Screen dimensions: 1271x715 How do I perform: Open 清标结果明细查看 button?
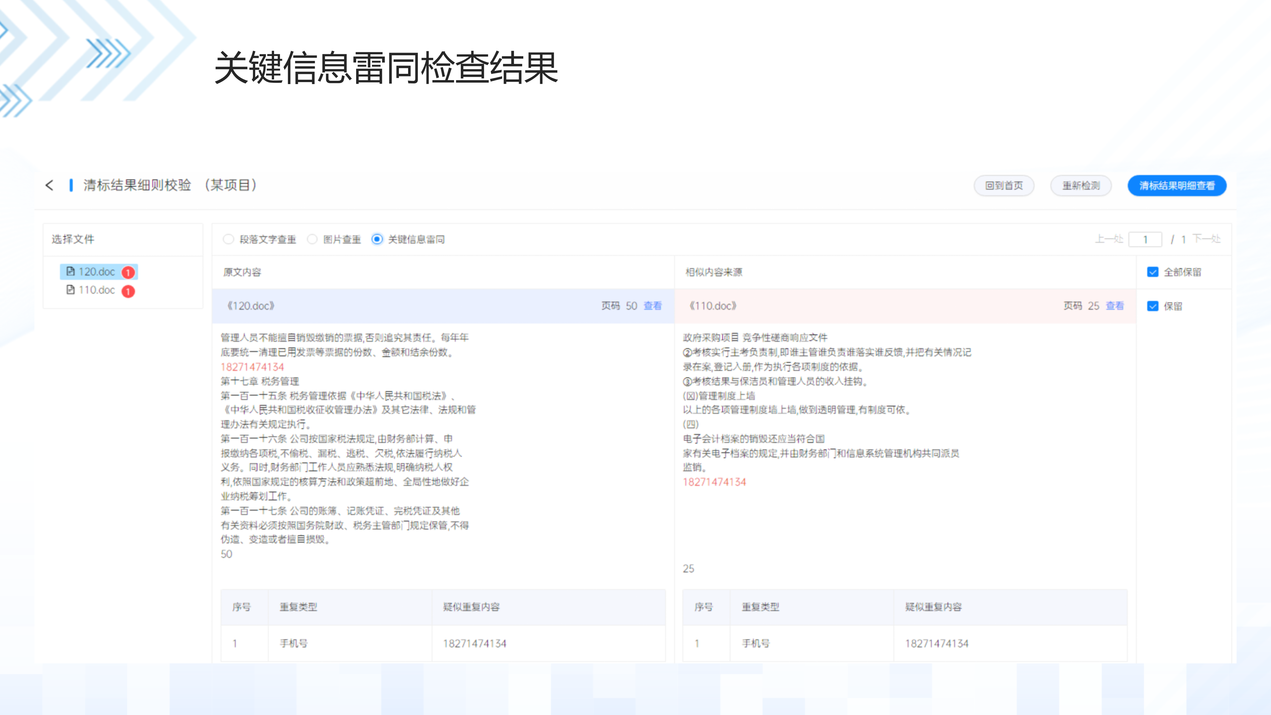[x=1177, y=185]
